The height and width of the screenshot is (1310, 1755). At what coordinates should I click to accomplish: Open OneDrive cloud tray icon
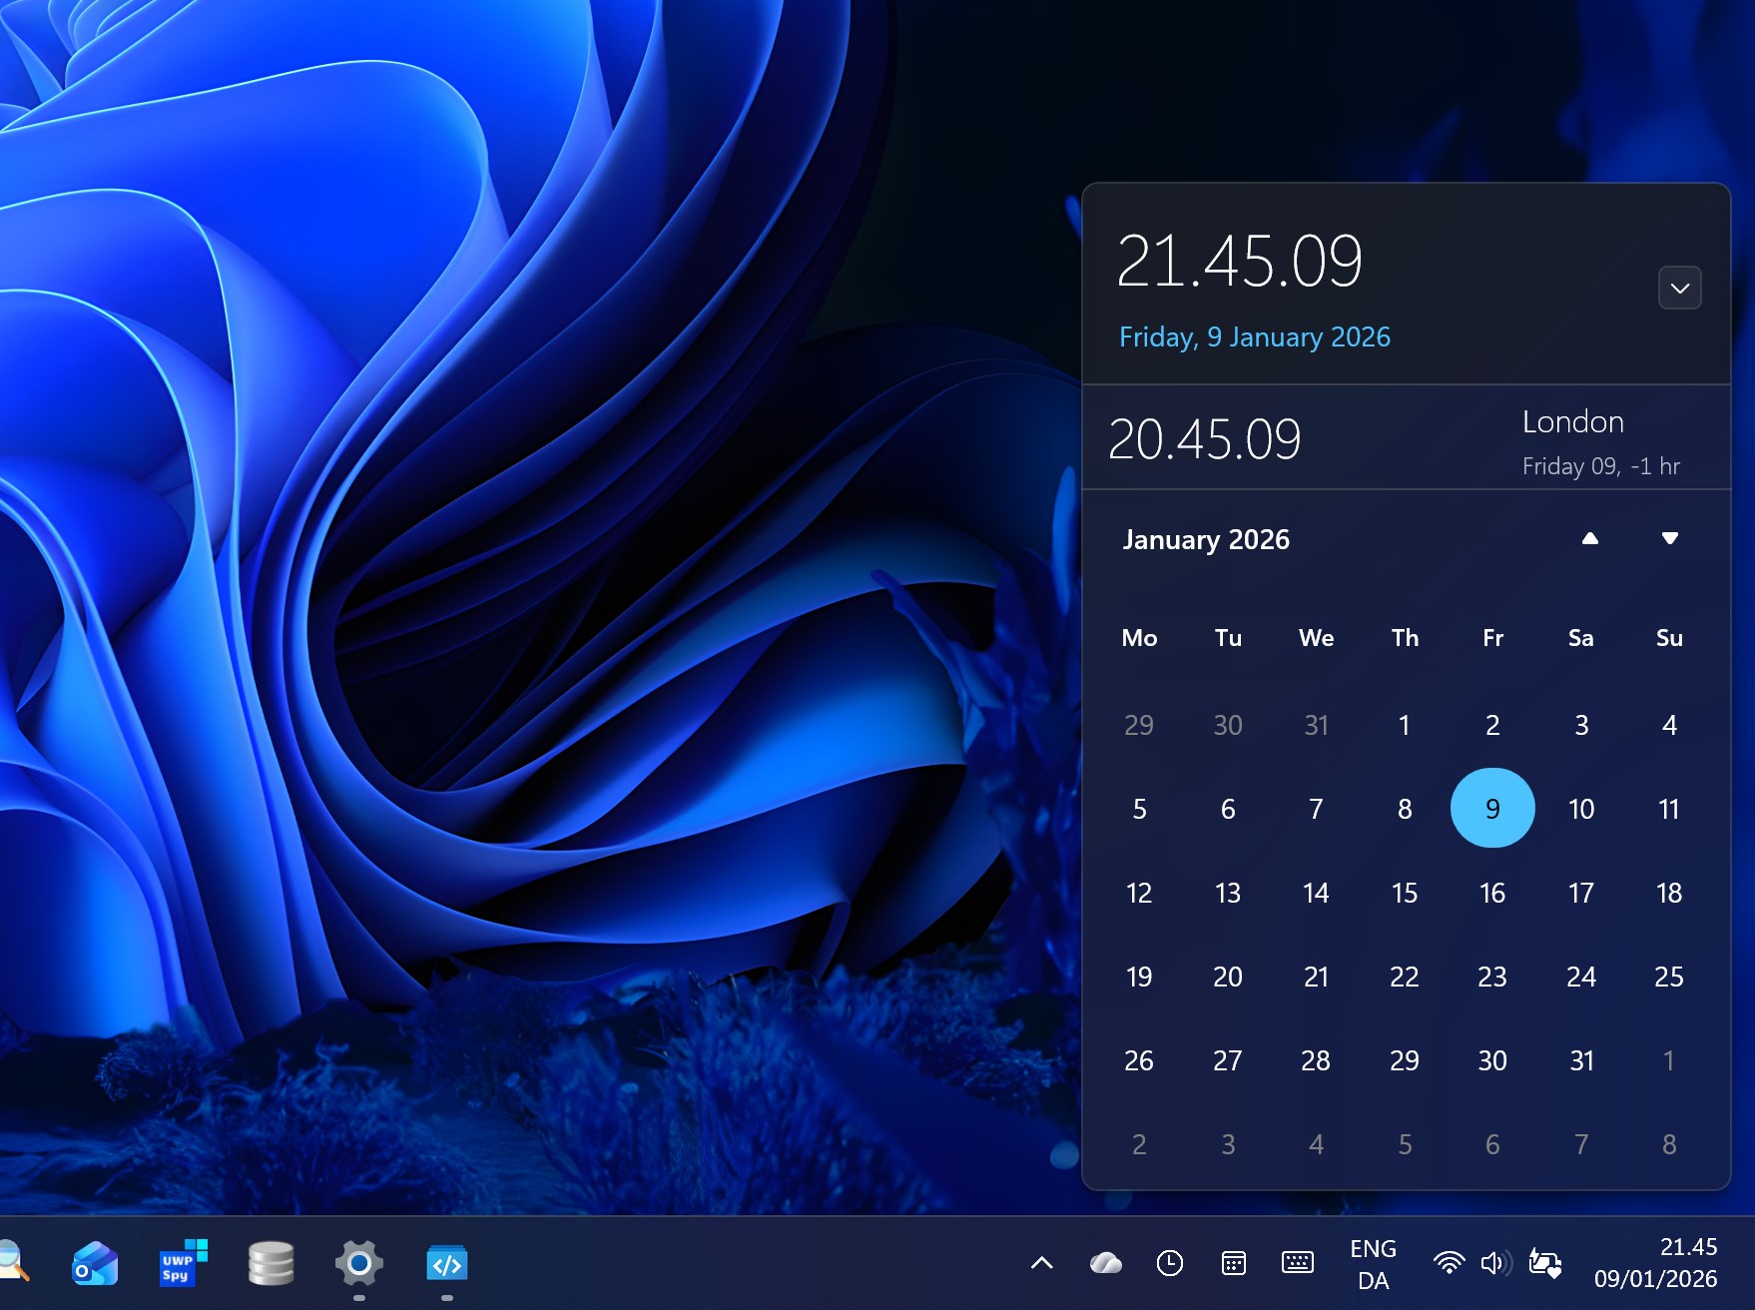click(x=1105, y=1263)
